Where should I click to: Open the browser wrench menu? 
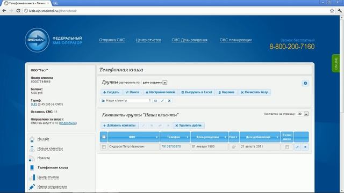[340, 11]
